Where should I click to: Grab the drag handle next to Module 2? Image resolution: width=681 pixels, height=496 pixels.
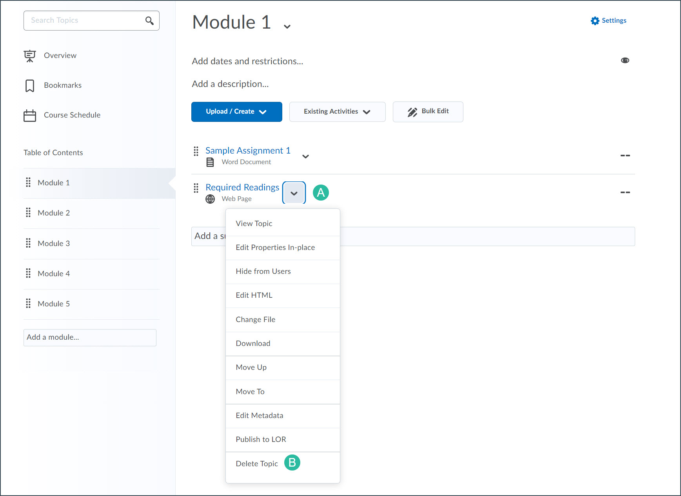click(x=28, y=213)
